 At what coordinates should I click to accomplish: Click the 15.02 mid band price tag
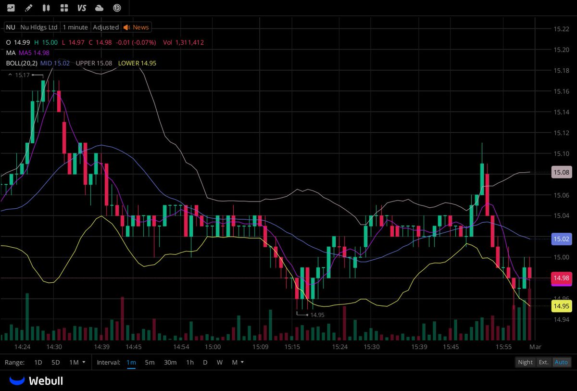[562, 239]
